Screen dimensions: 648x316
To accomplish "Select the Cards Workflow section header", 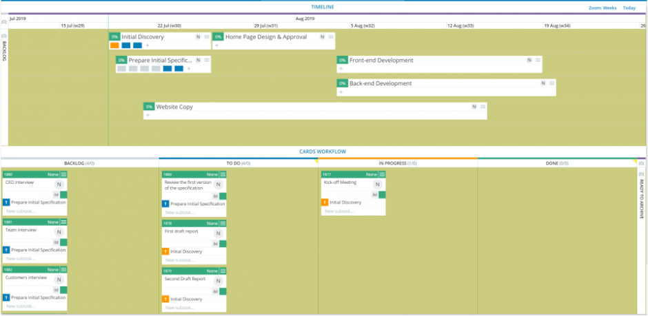I will pos(322,151).
